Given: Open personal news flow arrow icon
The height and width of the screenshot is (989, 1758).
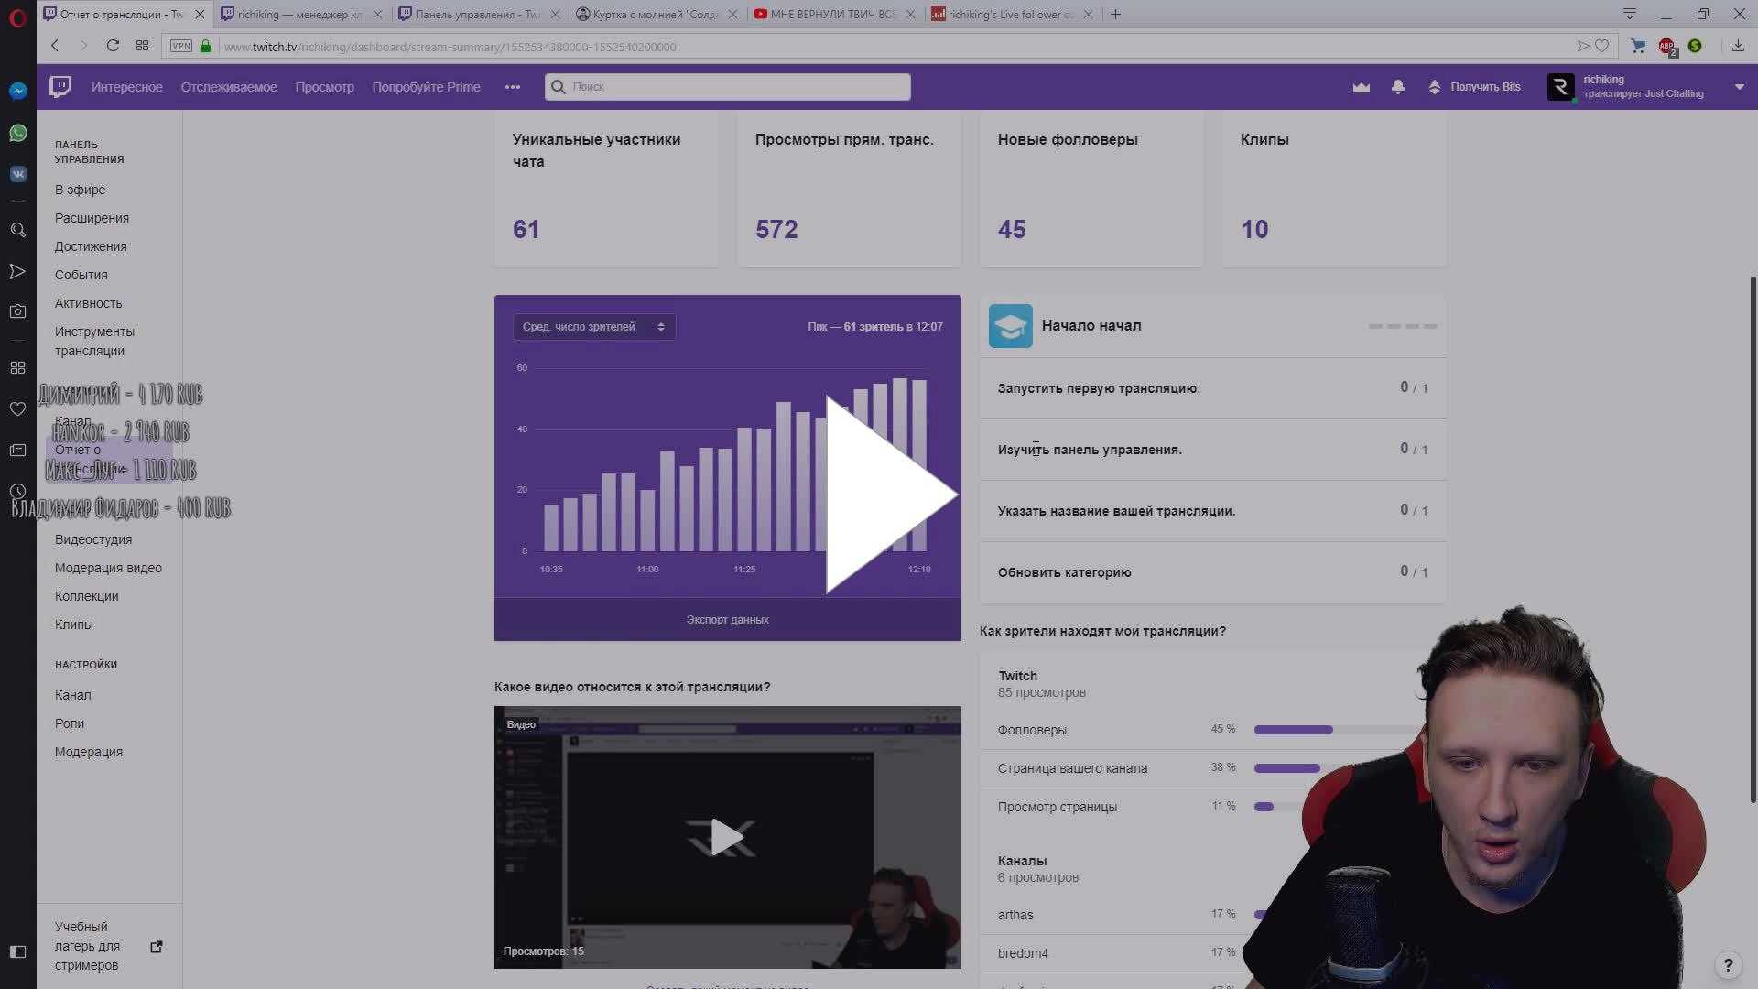Looking at the screenshot, I should click(x=17, y=271).
